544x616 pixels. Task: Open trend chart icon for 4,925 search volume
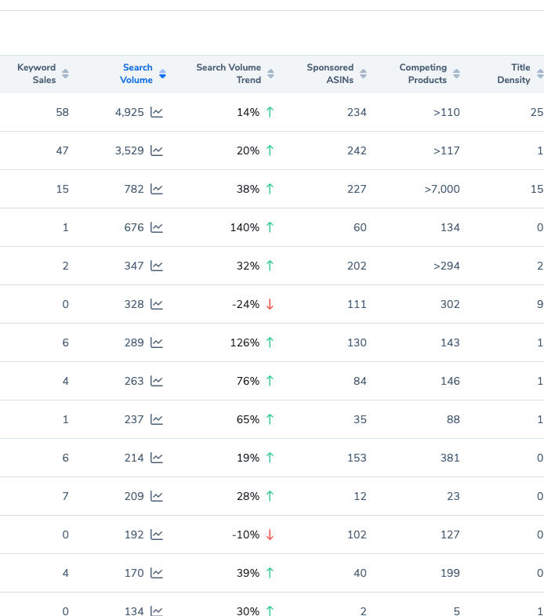pos(157,112)
